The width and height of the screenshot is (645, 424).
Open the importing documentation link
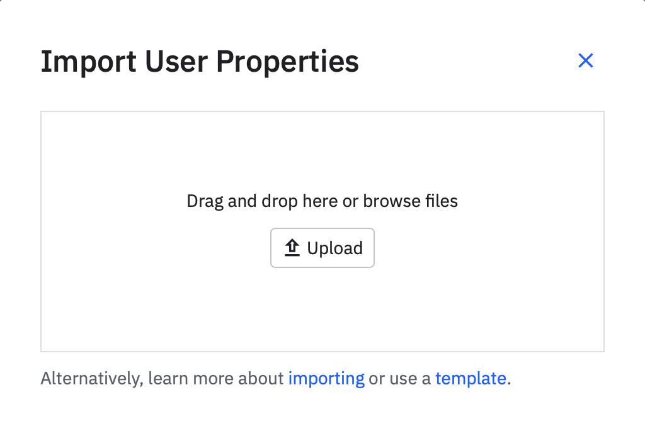pos(326,379)
